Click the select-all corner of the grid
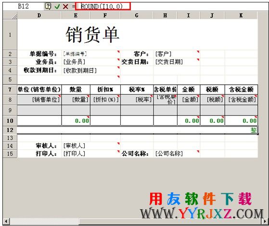Screen dimensions: 269x226 pos(10,15)
